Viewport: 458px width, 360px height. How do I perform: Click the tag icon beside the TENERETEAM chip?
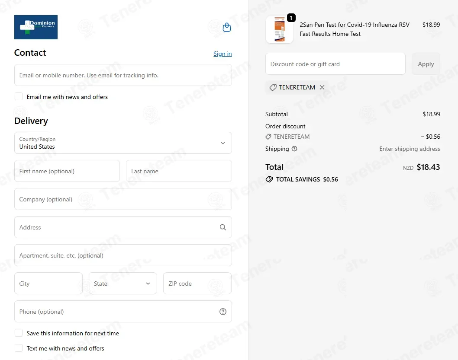[x=273, y=87]
